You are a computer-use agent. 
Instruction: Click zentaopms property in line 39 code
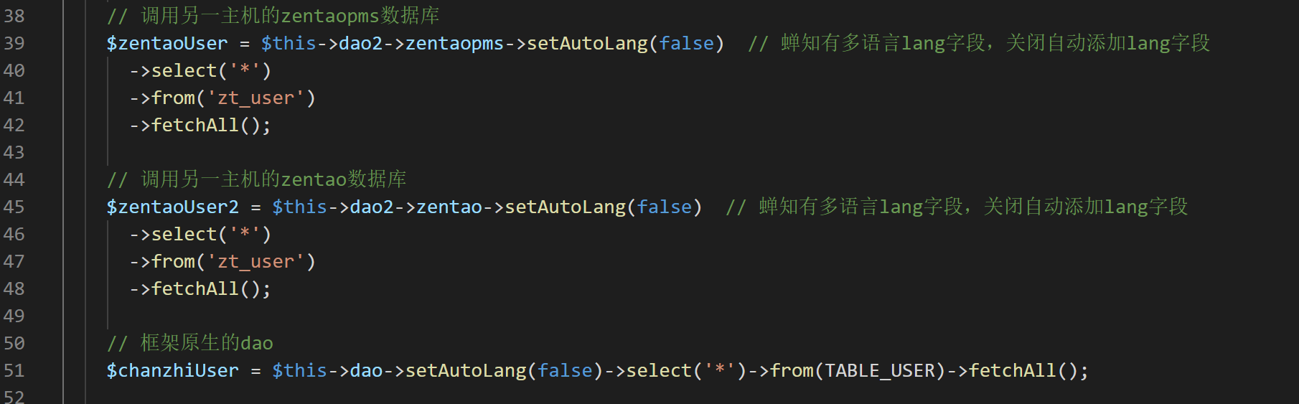[454, 43]
